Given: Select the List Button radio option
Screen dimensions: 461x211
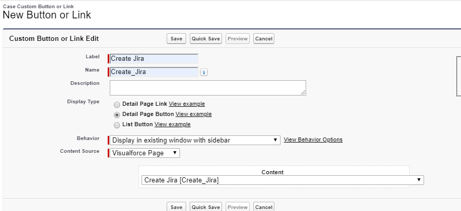Looking at the screenshot, I should 117,125.
